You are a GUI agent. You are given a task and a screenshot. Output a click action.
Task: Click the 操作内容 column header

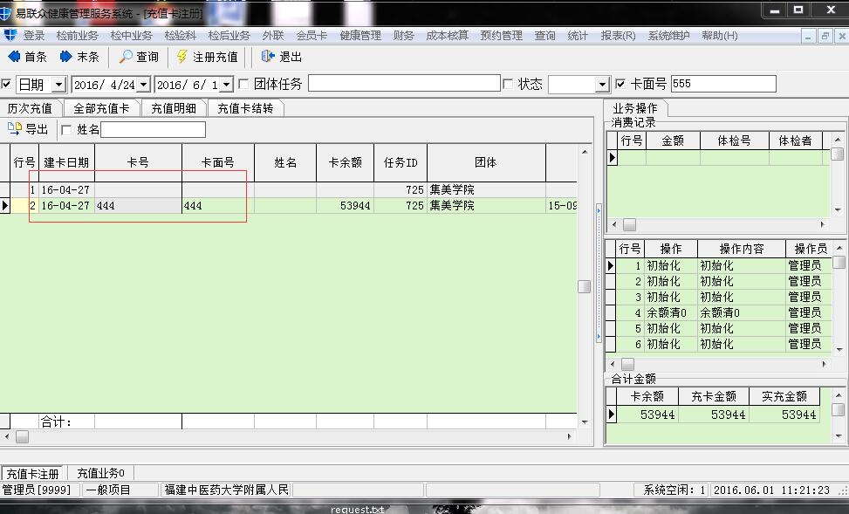click(742, 249)
